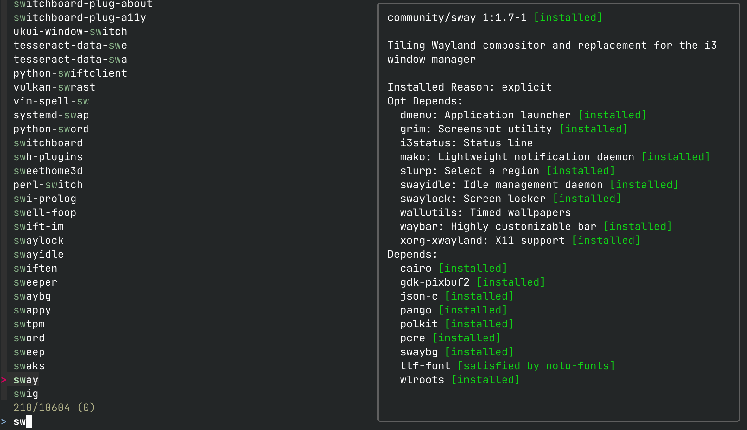The height and width of the screenshot is (430, 747).
Task: Select the swig package entry
Action: [26, 394]
